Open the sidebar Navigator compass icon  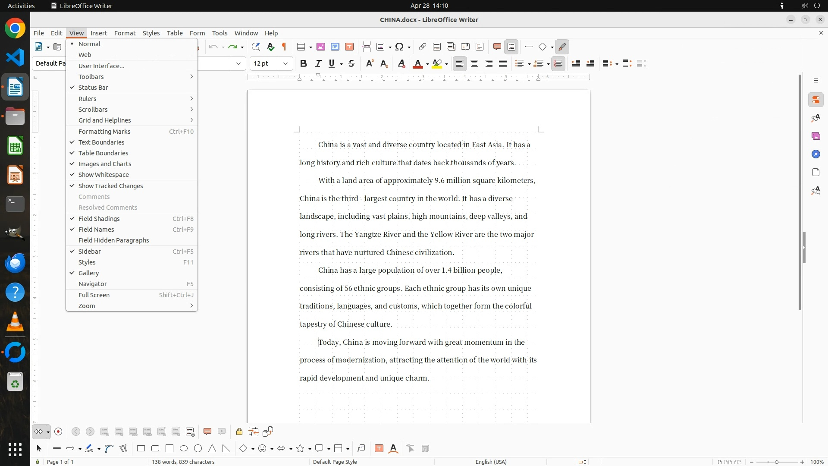(815, 154)
